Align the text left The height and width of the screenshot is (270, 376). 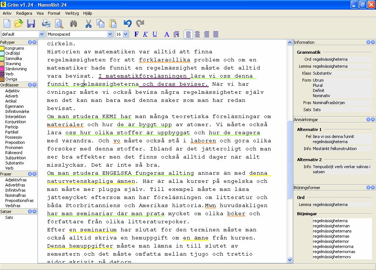[188, 34]
